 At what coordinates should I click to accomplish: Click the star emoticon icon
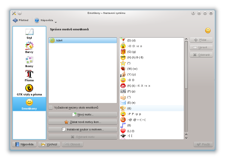tap(123, 63)
